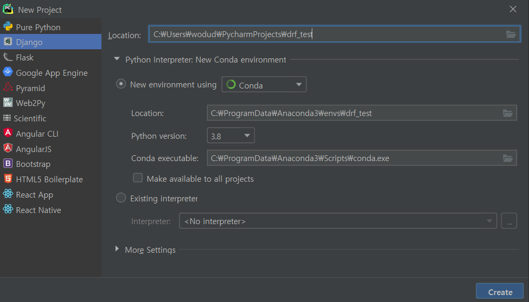This screenshot has height=302, width=529.
Task: Select the New environment using radio button
Action: tap(121, 84)
